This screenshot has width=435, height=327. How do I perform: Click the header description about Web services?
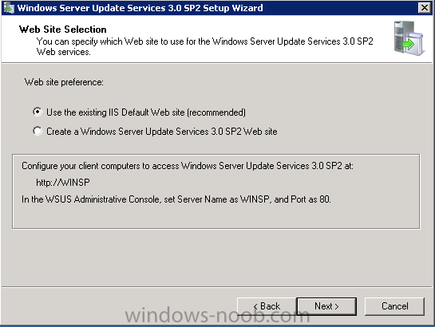pos(205,46)
